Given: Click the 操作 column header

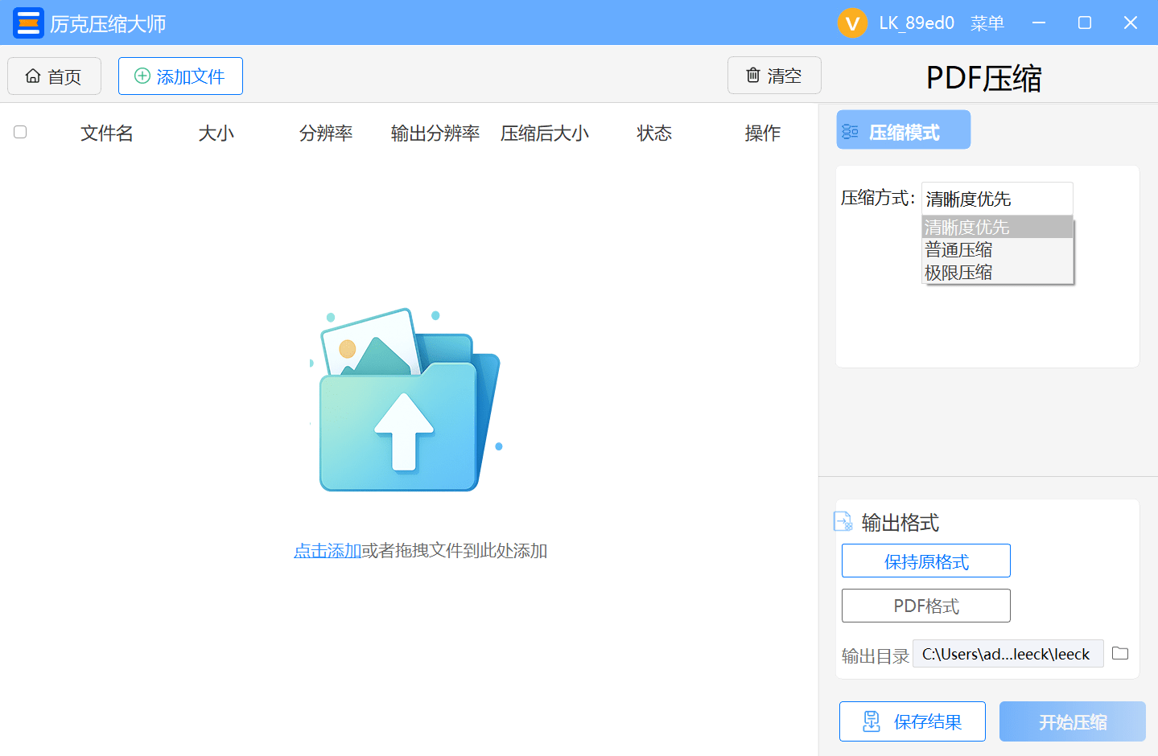Looking at the screenshot, I should pos(763,133).
